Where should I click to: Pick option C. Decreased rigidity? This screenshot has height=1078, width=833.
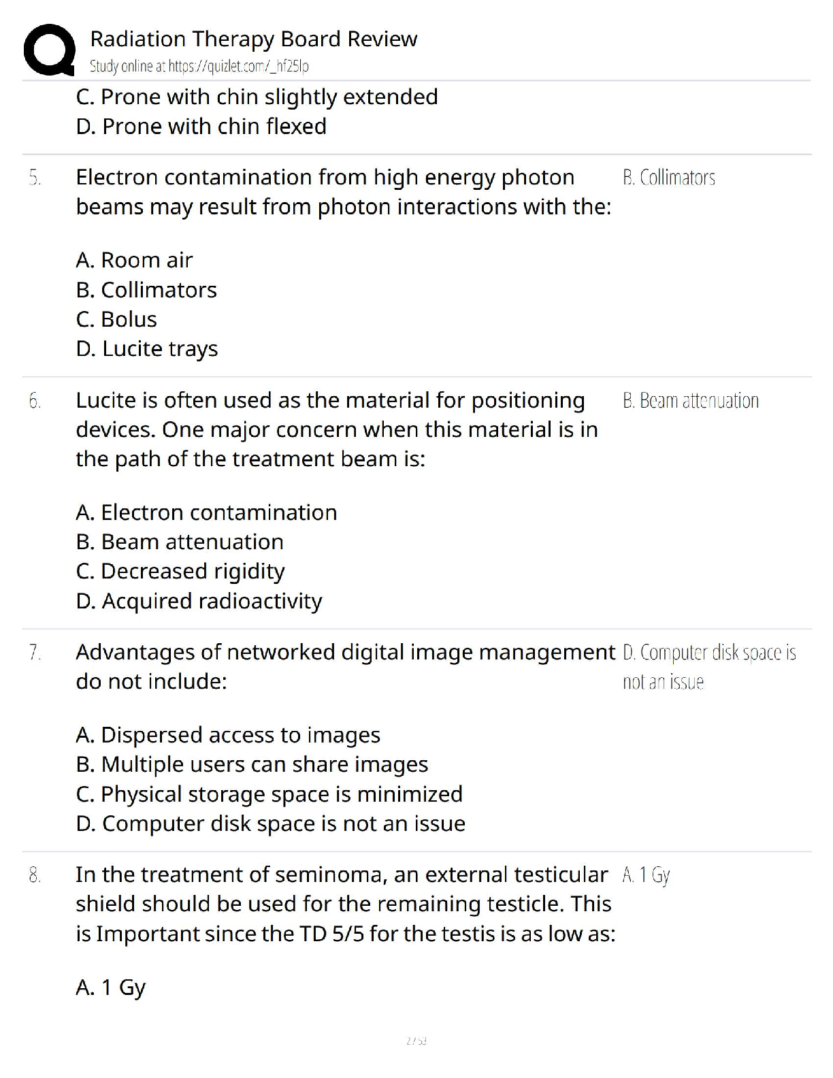[x=180, y=571]
